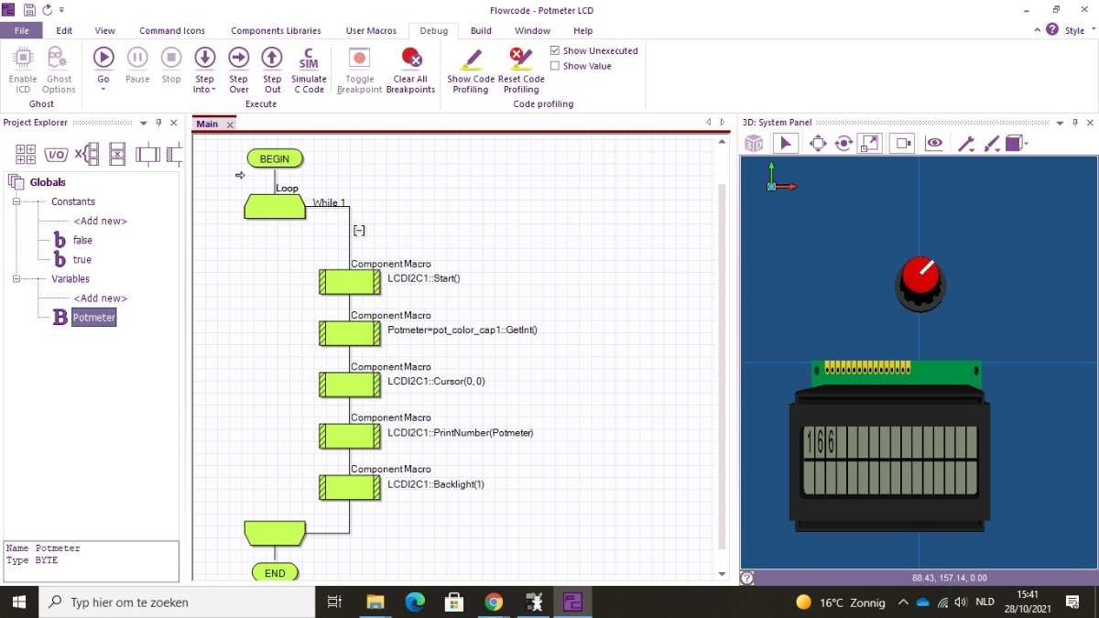Open Chrome from the taskbar
Image resolution: width=1099 pixels, height=618 pixels.
[494, 602]
